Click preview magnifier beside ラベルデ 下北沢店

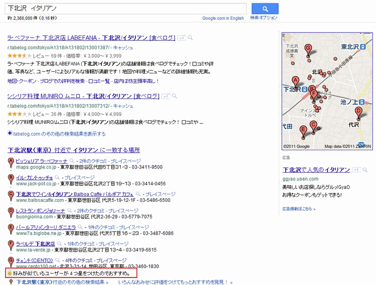click(60, 244)
